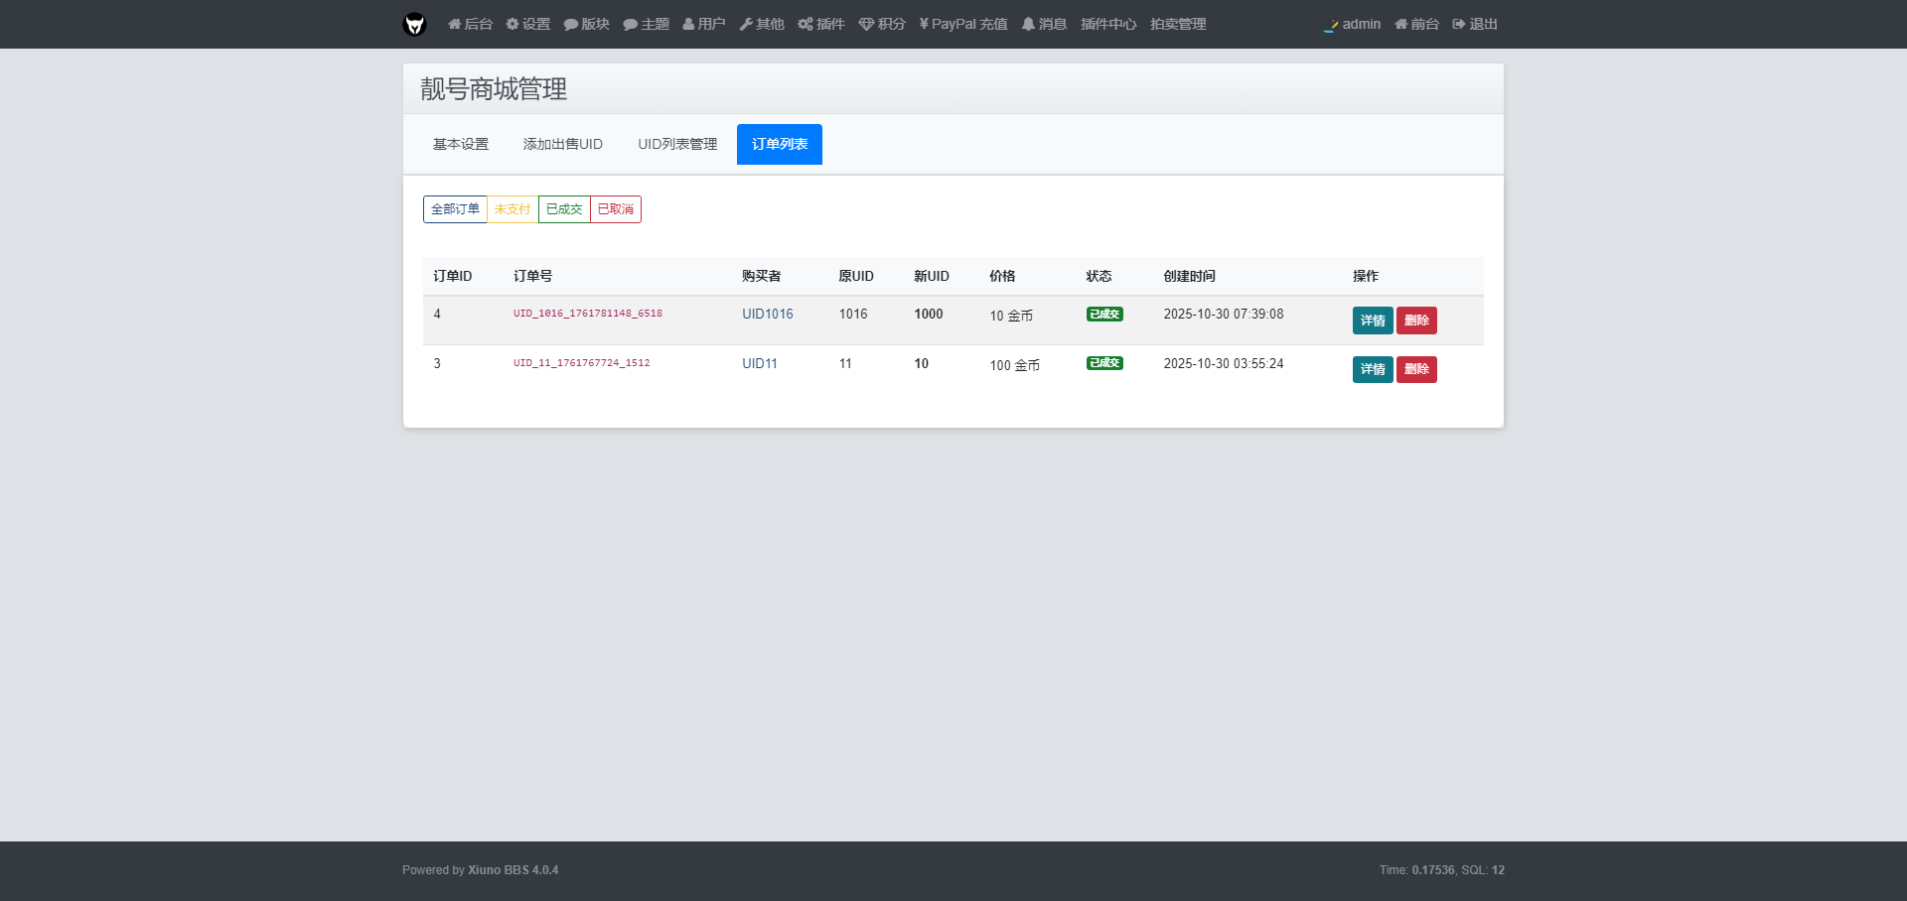Switch to the 基本设置 tab
This screenshot has width=1907, height=901.
click(x=461, y=145)
